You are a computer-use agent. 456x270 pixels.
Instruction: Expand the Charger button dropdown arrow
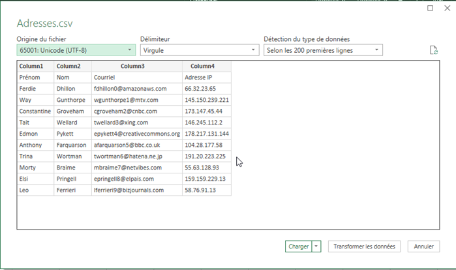(x=316, y=246)
